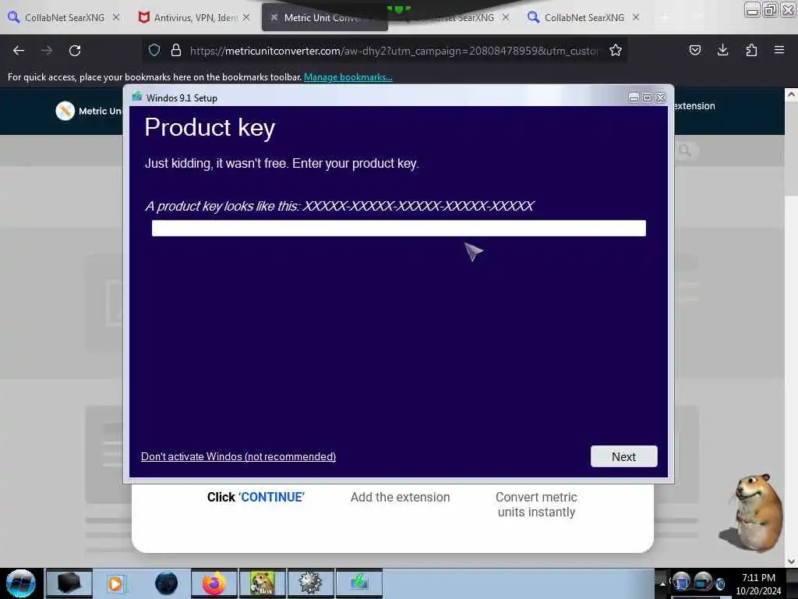Open the tracking protection shield icon

click(154, 50)
